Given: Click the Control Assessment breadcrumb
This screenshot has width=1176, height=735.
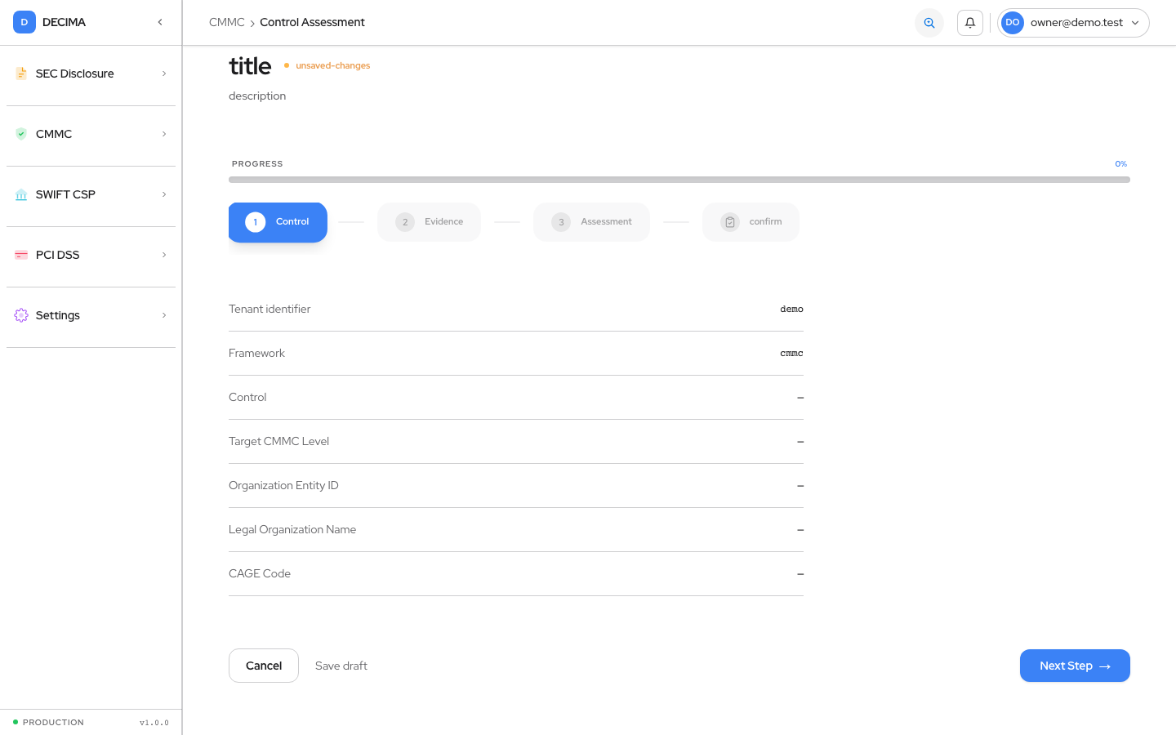Looking at the screenshot, I should pyautogui.click(x=312, y=22).
